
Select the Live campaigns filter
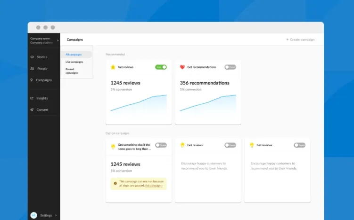point(74,62)
